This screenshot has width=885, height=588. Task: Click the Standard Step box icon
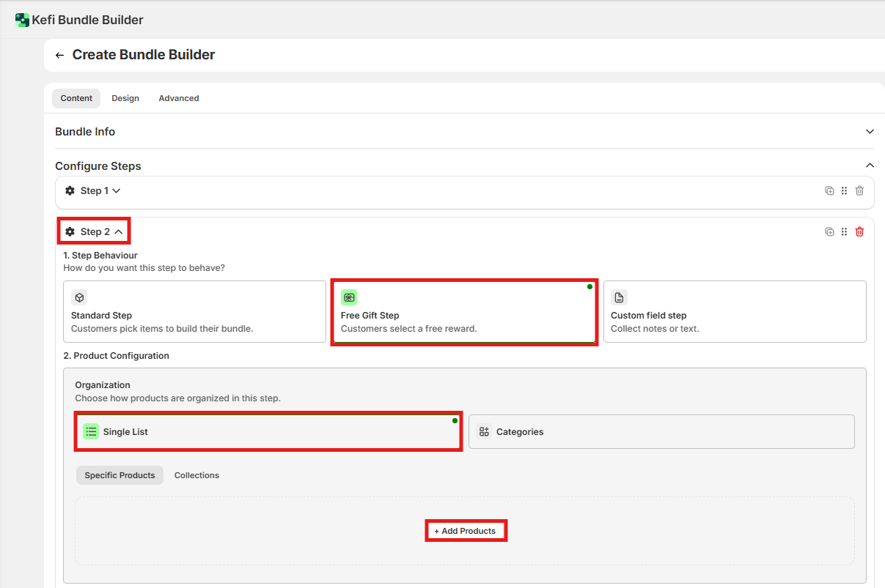79,297
